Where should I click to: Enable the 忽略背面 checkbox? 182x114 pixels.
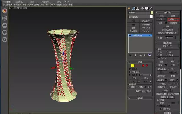tap(131, 72)
